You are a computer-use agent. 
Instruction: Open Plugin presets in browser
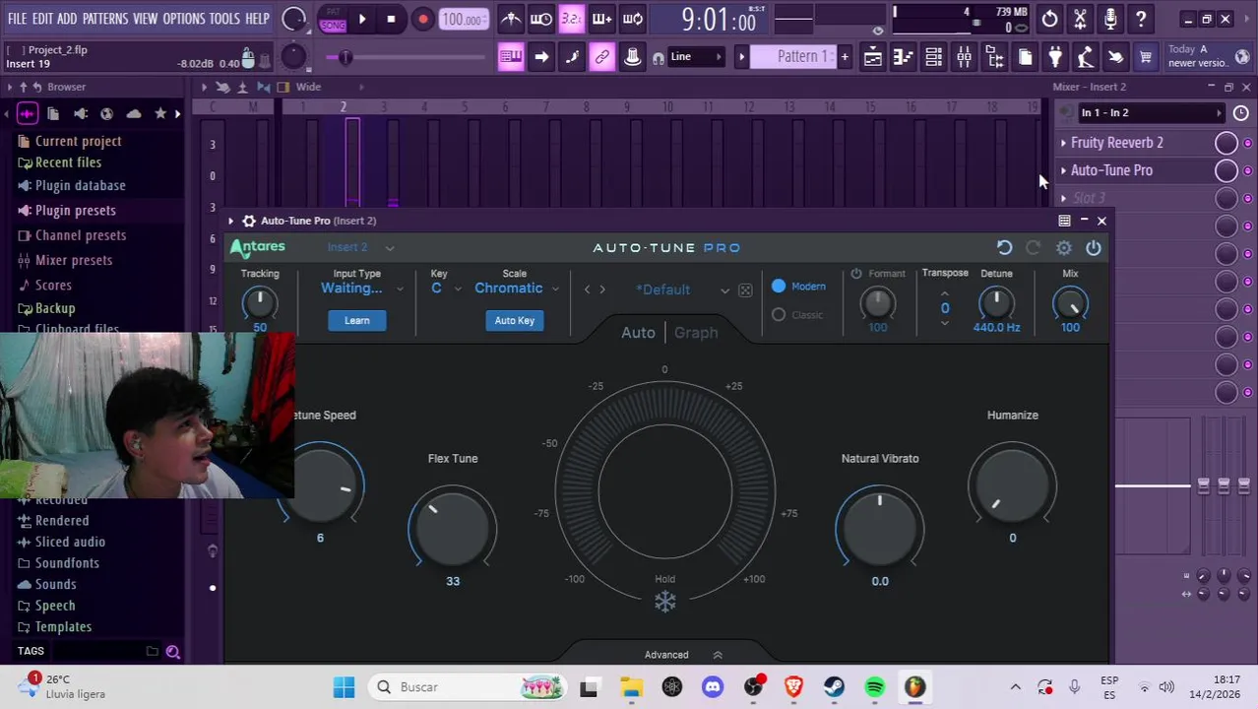pyautogui.click(x=76, y=211)
